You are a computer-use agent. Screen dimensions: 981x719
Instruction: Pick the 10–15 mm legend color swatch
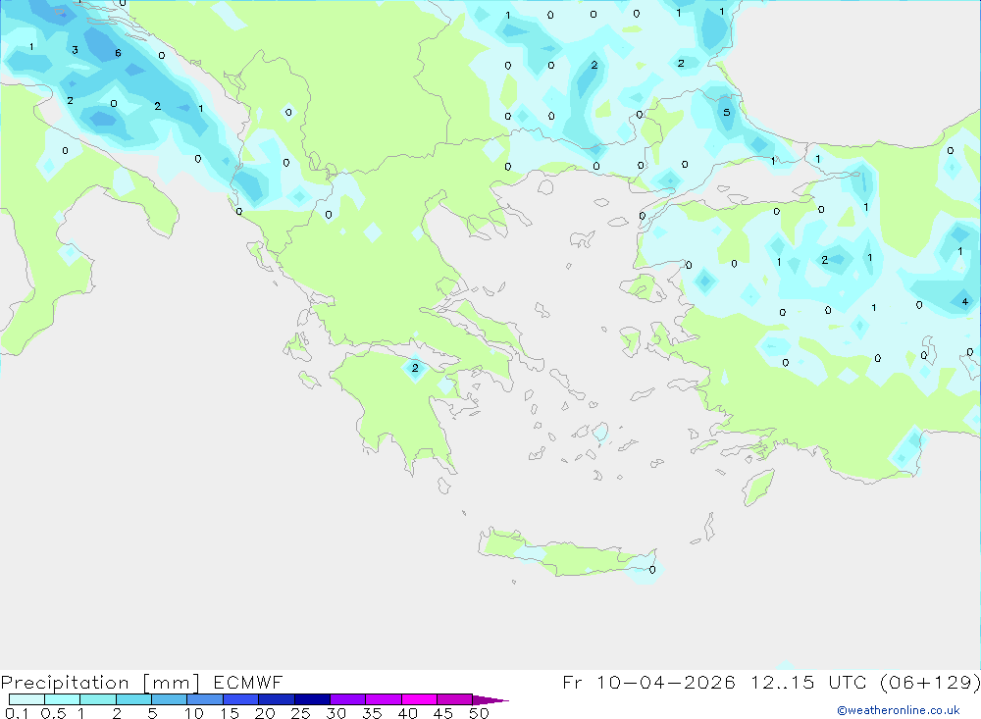pos(205,699)
